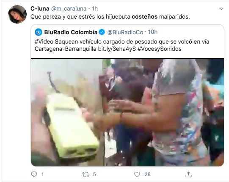Open the bit.ly/3eha4yS link

[x=117, y=49]
